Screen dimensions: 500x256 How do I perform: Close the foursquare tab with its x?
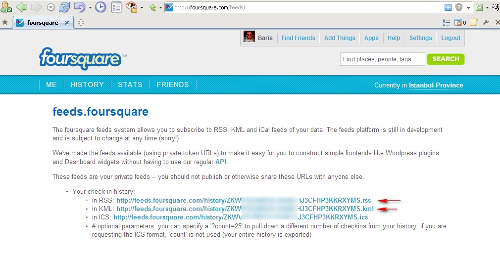point(67,23)
